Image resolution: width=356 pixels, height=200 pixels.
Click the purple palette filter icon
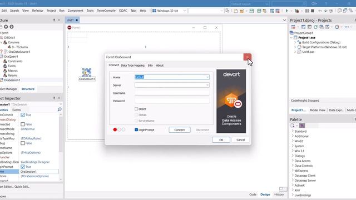(302, 126)
